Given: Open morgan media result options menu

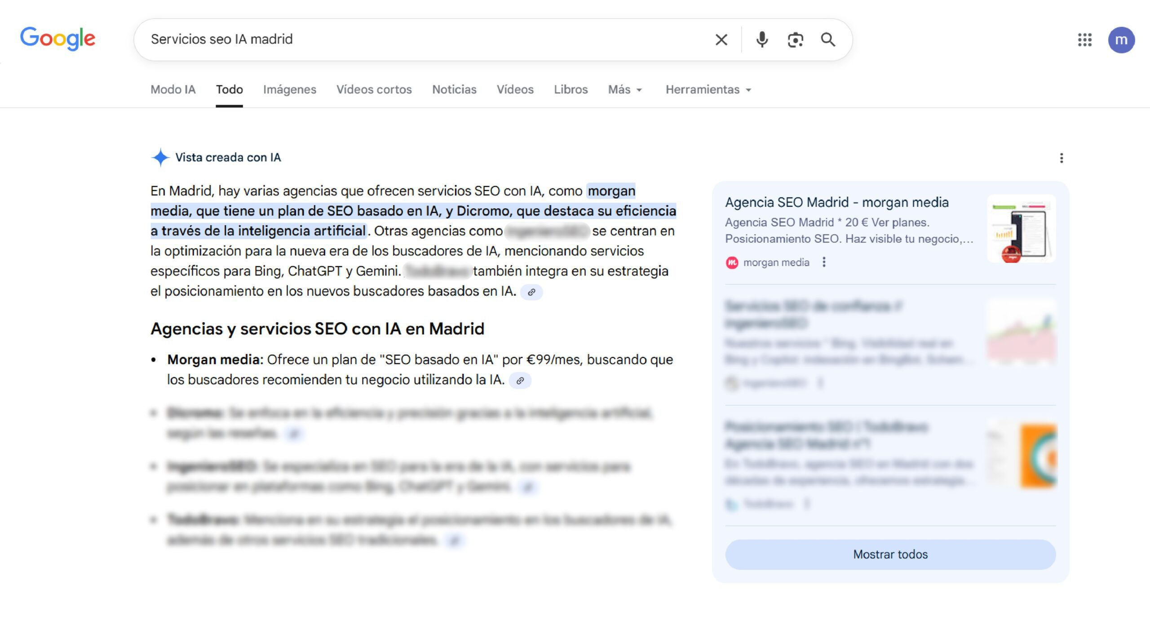Looking at the screenshot, I should (x=824, y=262).
